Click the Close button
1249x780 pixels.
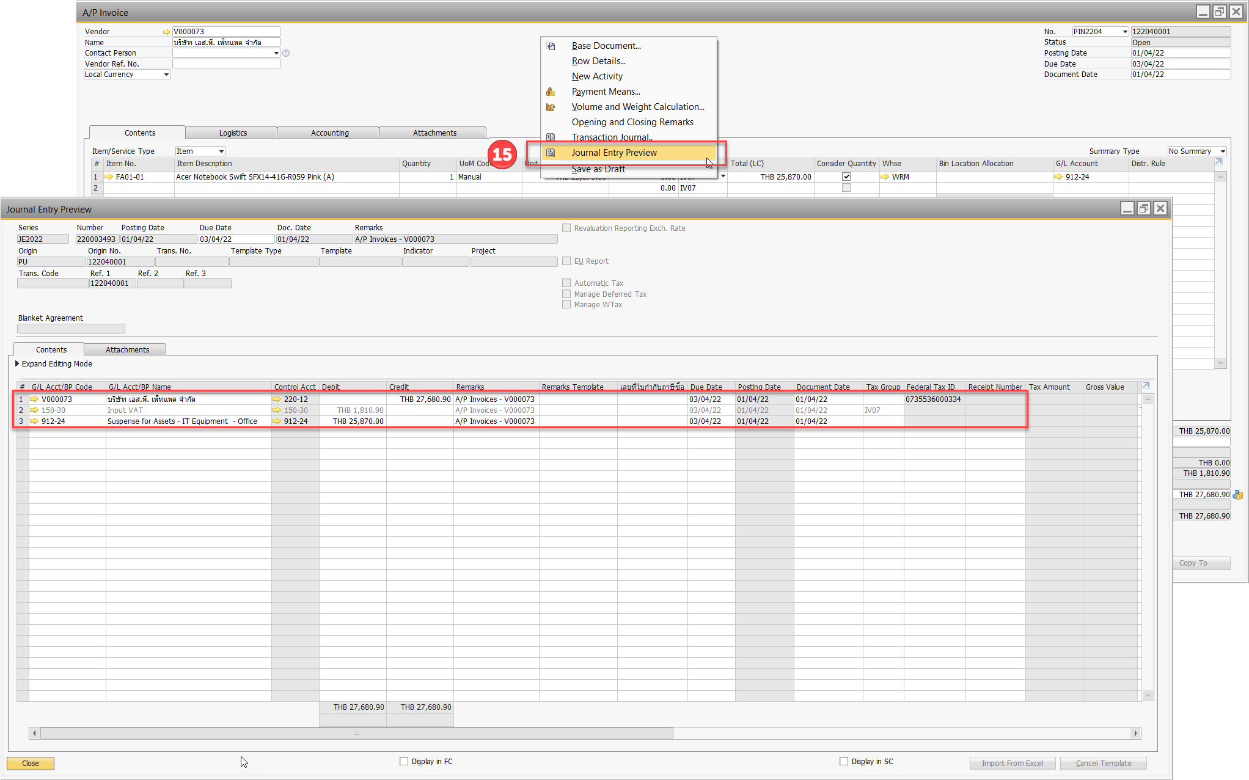pyautogui.click(x=31, y=763)
